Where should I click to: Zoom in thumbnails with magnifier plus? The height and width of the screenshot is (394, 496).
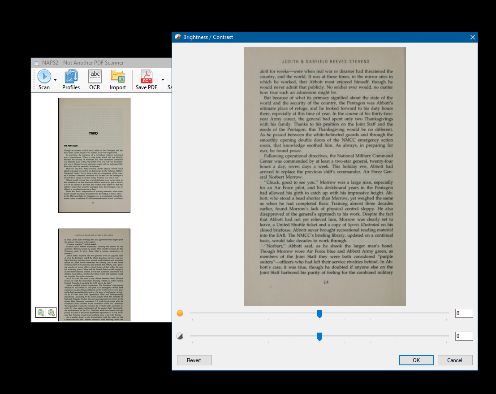pos(51,313)
